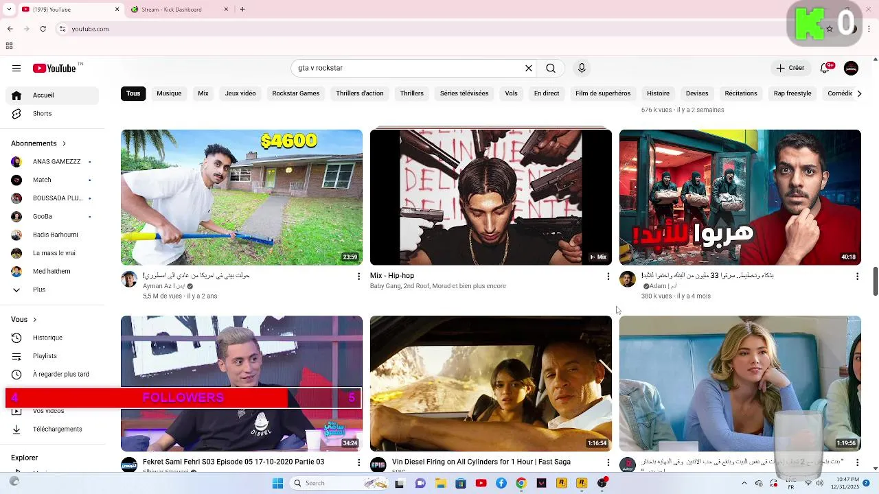This screenshot has height=494, width=879.
Task: Start voice search with microphone icon
Action: coord(582,68)
